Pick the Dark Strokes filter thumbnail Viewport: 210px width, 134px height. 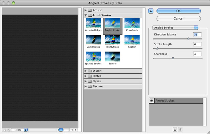click(93, 40)
